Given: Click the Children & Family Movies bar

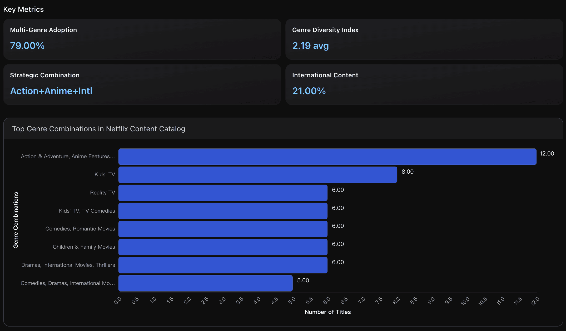Looking at the screenshot, I should 223,247.
